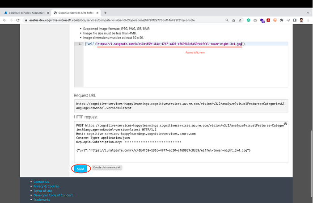Click the Host header line text
The width and height of the screenshot is (313, 203).
136,134
